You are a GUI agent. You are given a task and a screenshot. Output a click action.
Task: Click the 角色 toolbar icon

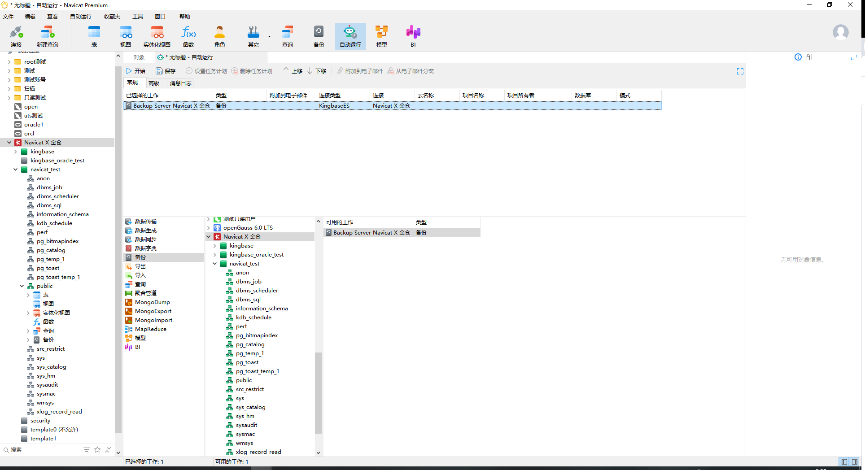click(220, 36)
